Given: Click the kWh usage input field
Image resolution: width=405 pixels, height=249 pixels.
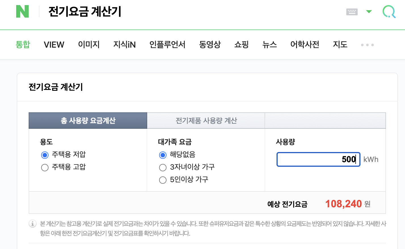Looking at the screenshot, I should tap(318, 159).
